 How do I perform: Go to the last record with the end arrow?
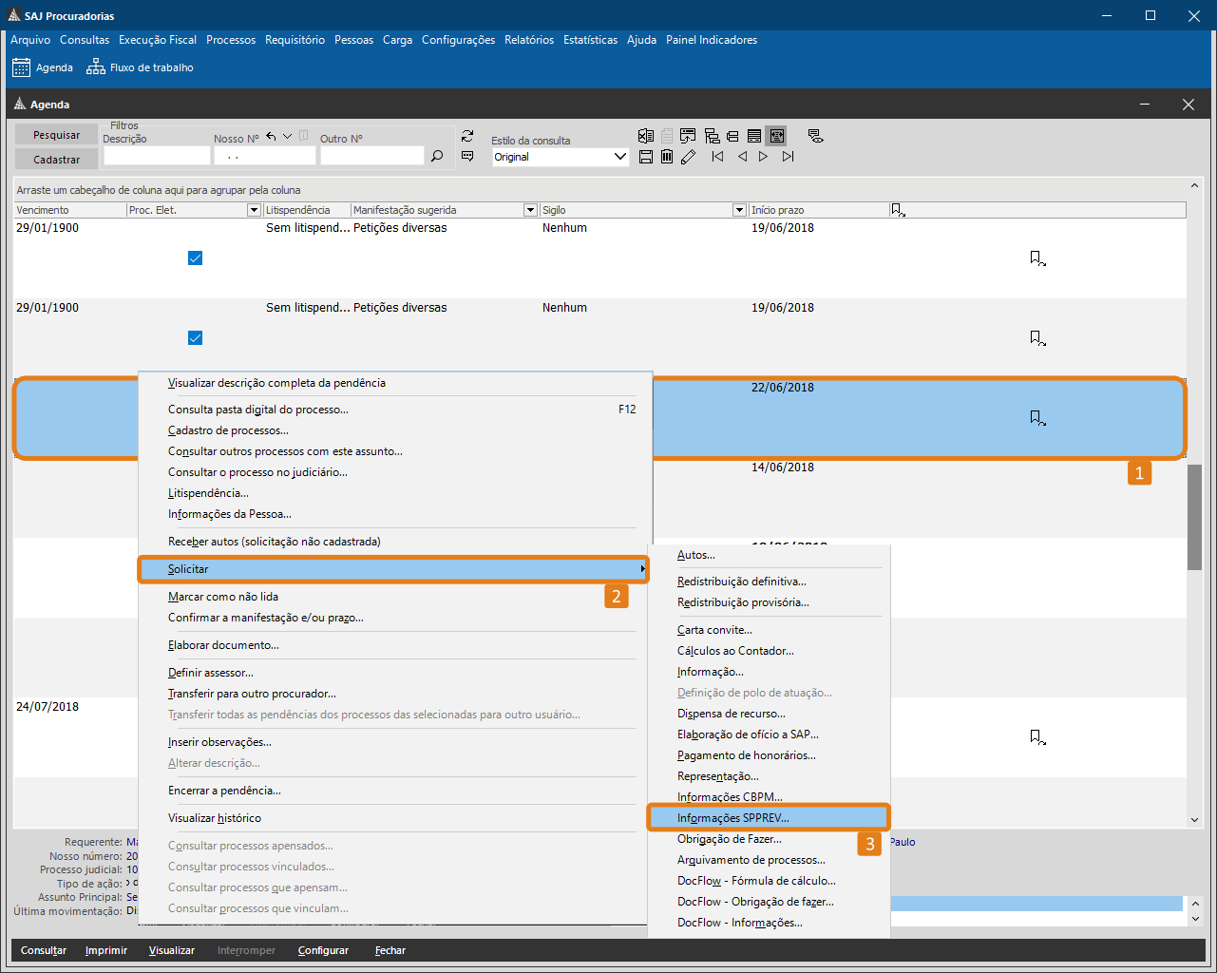[x=788, y=157]
